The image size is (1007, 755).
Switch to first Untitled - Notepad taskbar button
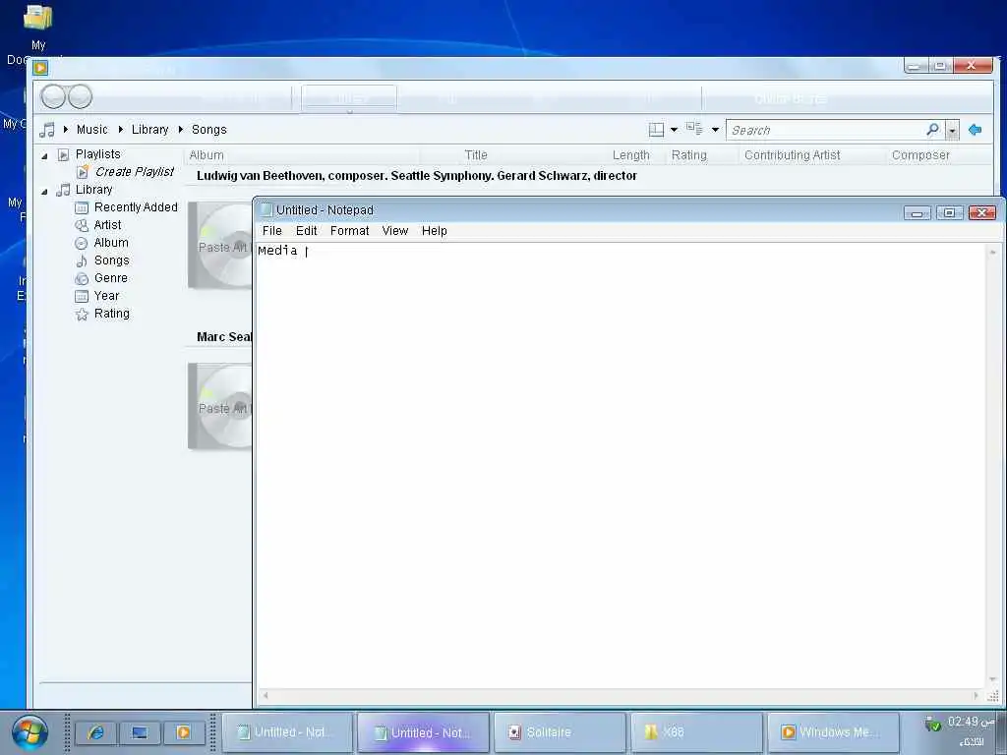[287, 731]
